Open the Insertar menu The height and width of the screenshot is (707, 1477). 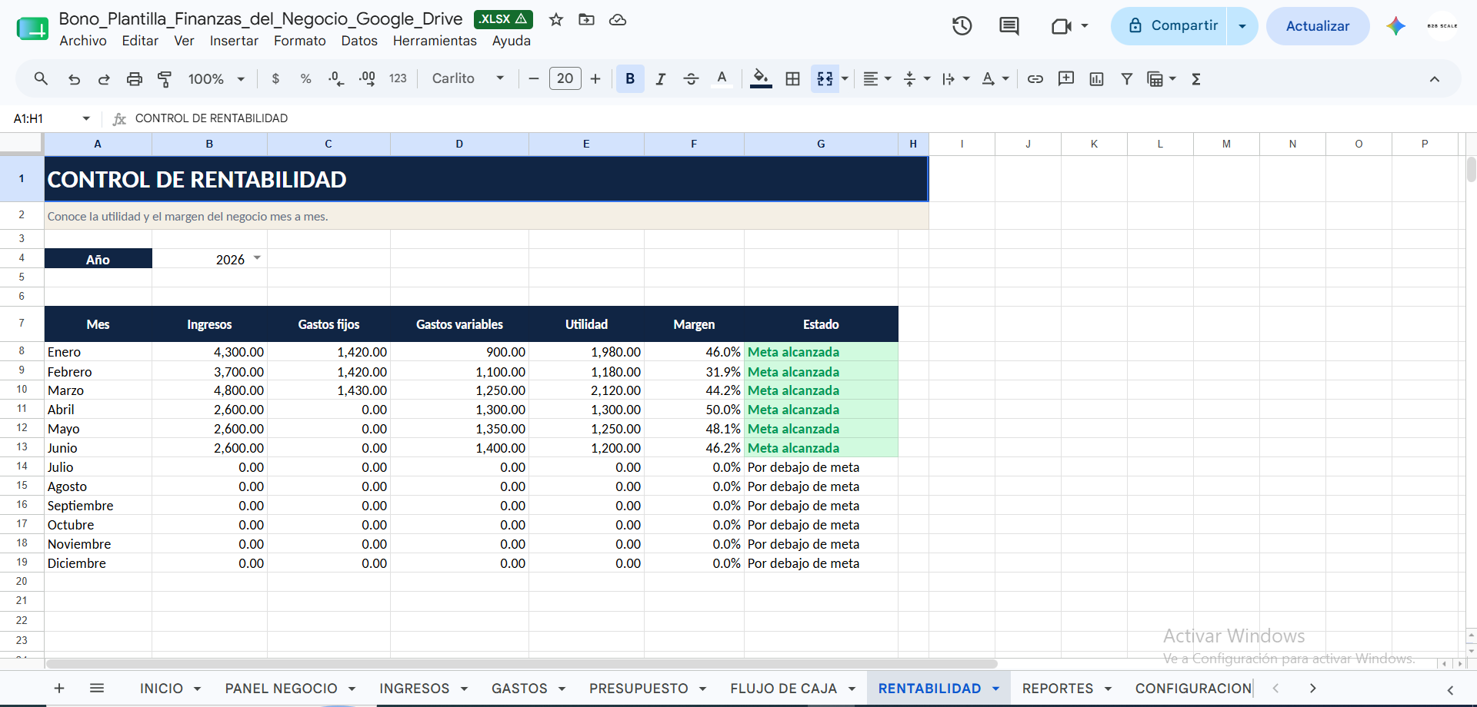coord(234,41)
